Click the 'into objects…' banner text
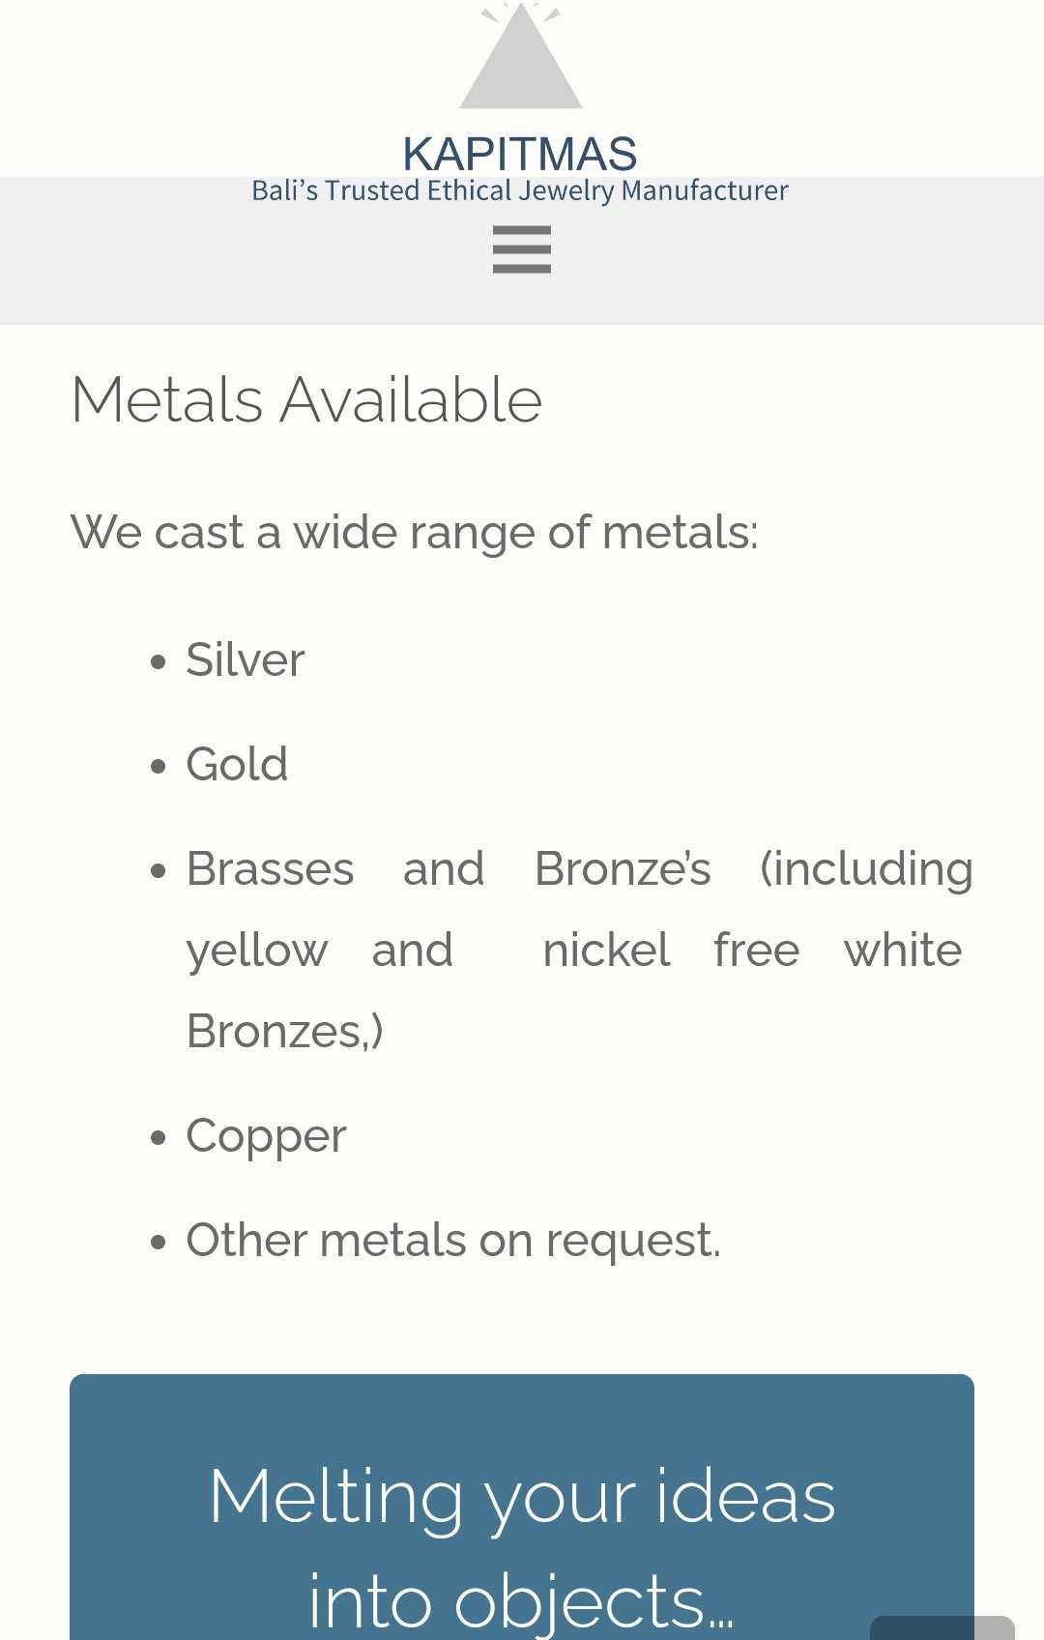 tap(522, 1600)
